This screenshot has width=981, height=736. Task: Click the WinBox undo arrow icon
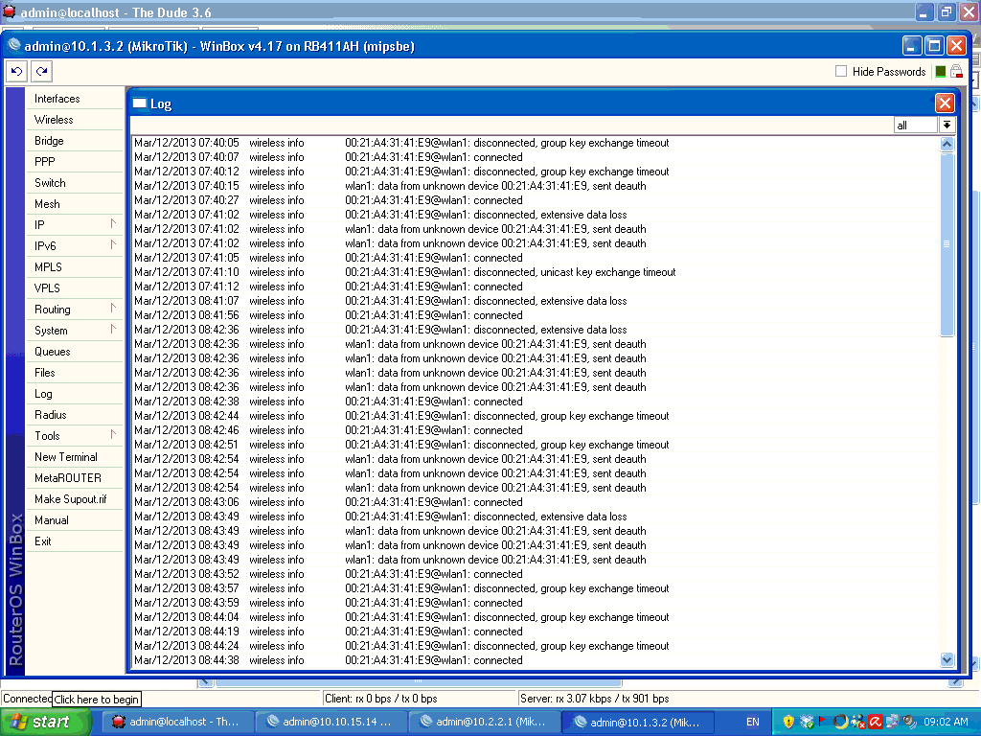(17, 71)
